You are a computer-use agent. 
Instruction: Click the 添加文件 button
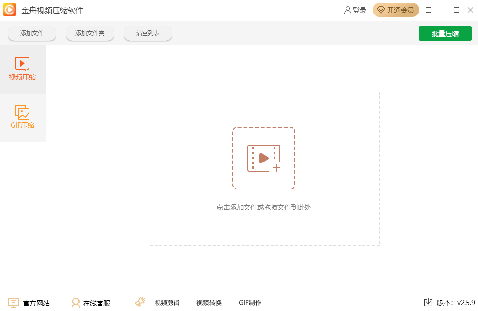32,33
